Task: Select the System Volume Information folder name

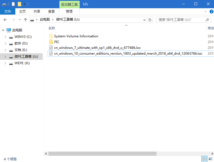Action: tap(76, 36)
